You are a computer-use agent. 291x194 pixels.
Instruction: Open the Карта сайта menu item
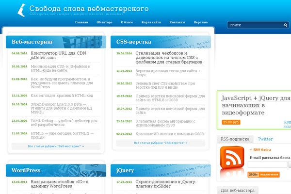pyautogui.click(x=151, y=22)
